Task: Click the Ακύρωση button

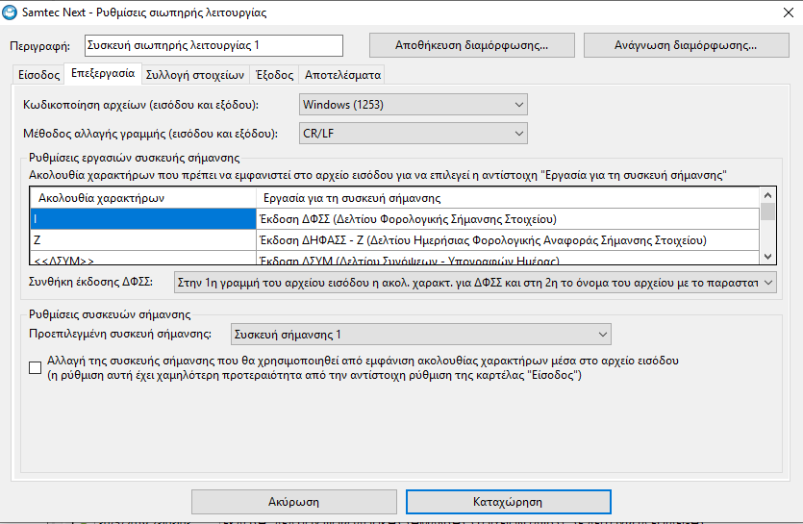Action: point(294,502)
